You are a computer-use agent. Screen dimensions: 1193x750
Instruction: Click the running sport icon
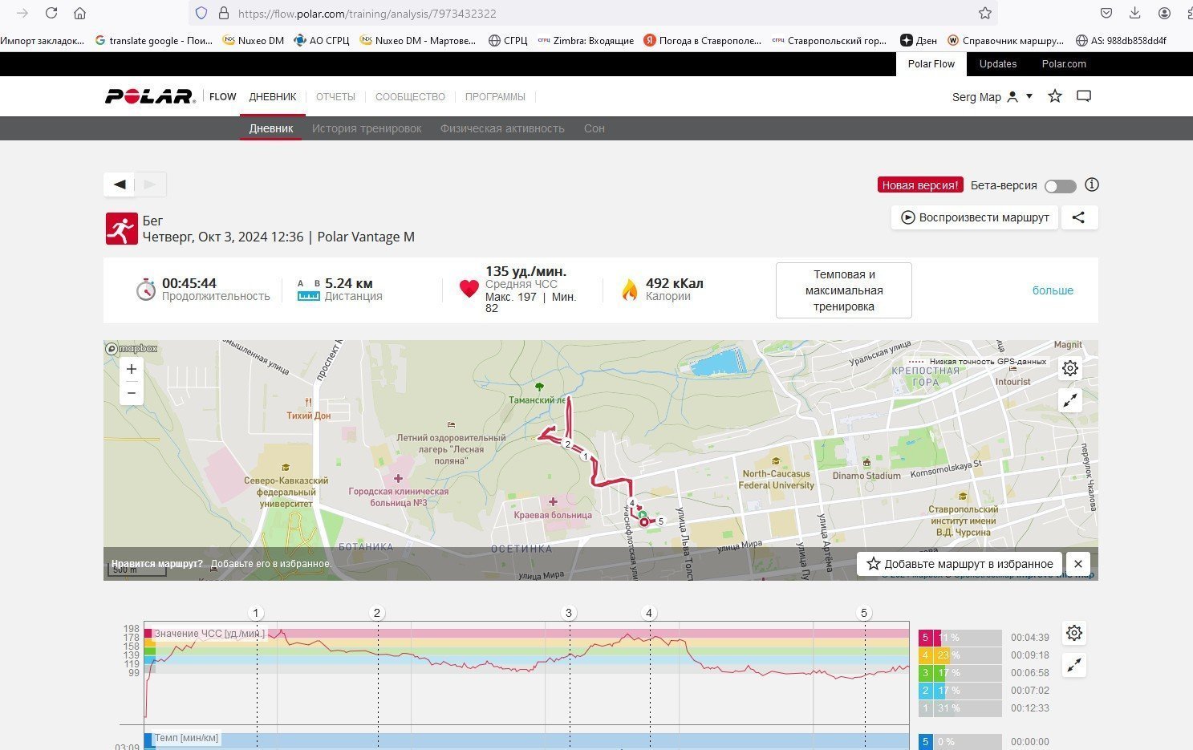click(x=121, y=229)
